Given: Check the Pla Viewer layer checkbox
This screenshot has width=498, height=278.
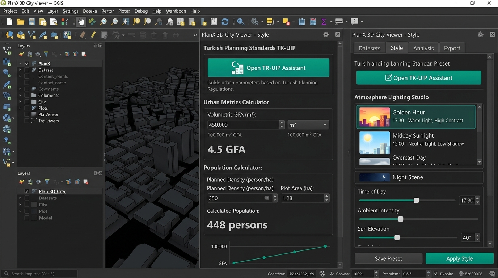Looking at the screenshot, I should coord(27,114).
